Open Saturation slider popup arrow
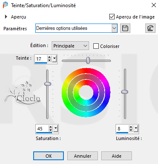158x164 pixels. (55, 129)
